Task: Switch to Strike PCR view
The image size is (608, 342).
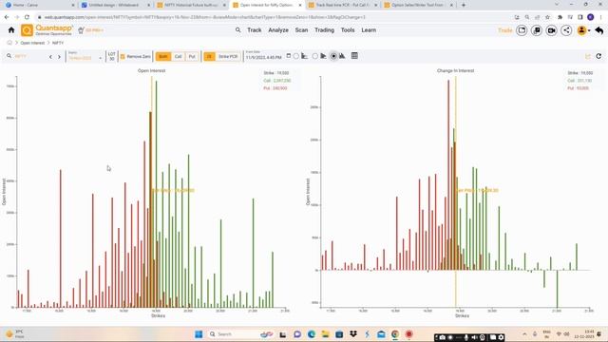Action: tap(228, 57)
